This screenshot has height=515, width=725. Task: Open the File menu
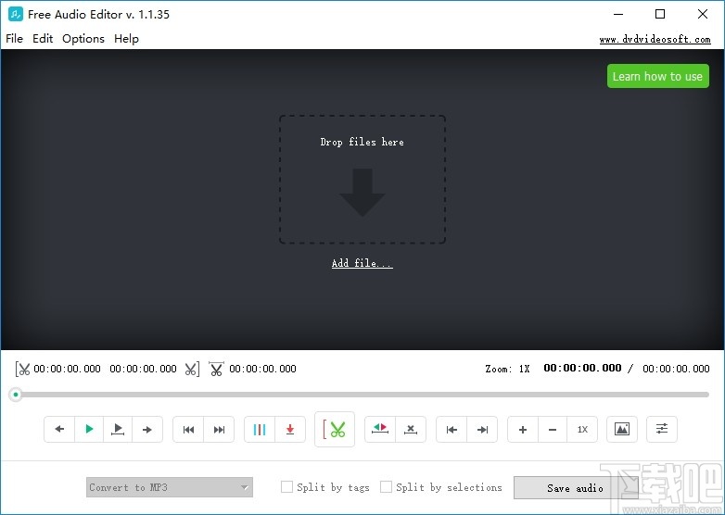(x=14, y=38)
